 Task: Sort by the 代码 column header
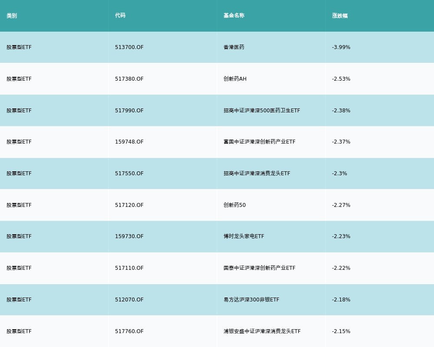(x=120, y=16)
